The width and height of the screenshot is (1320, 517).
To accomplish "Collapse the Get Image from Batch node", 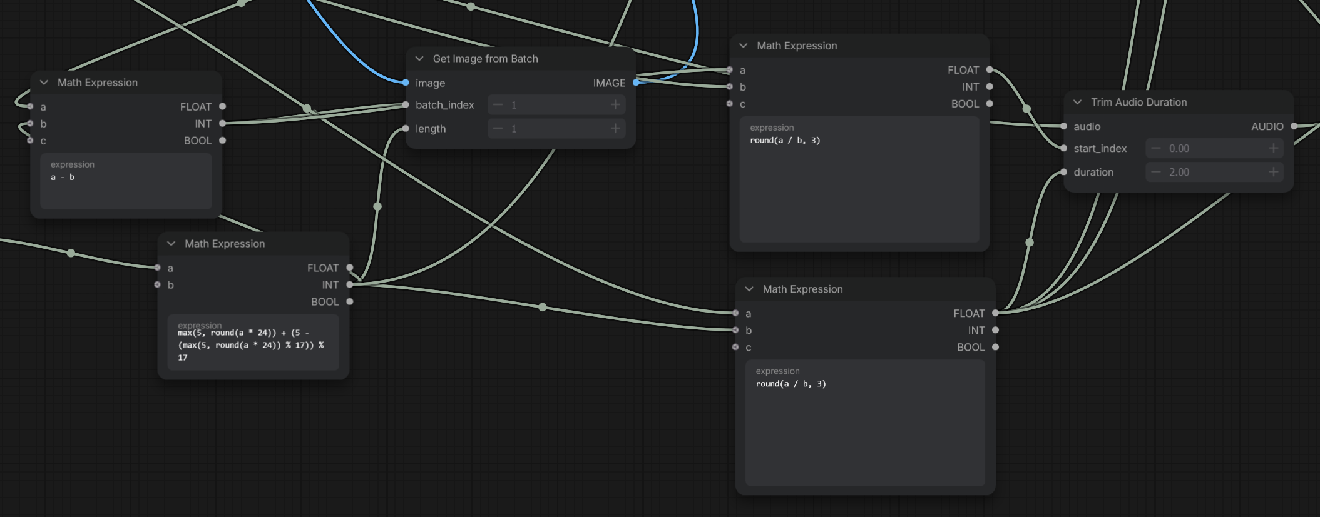I will (419, 59).
